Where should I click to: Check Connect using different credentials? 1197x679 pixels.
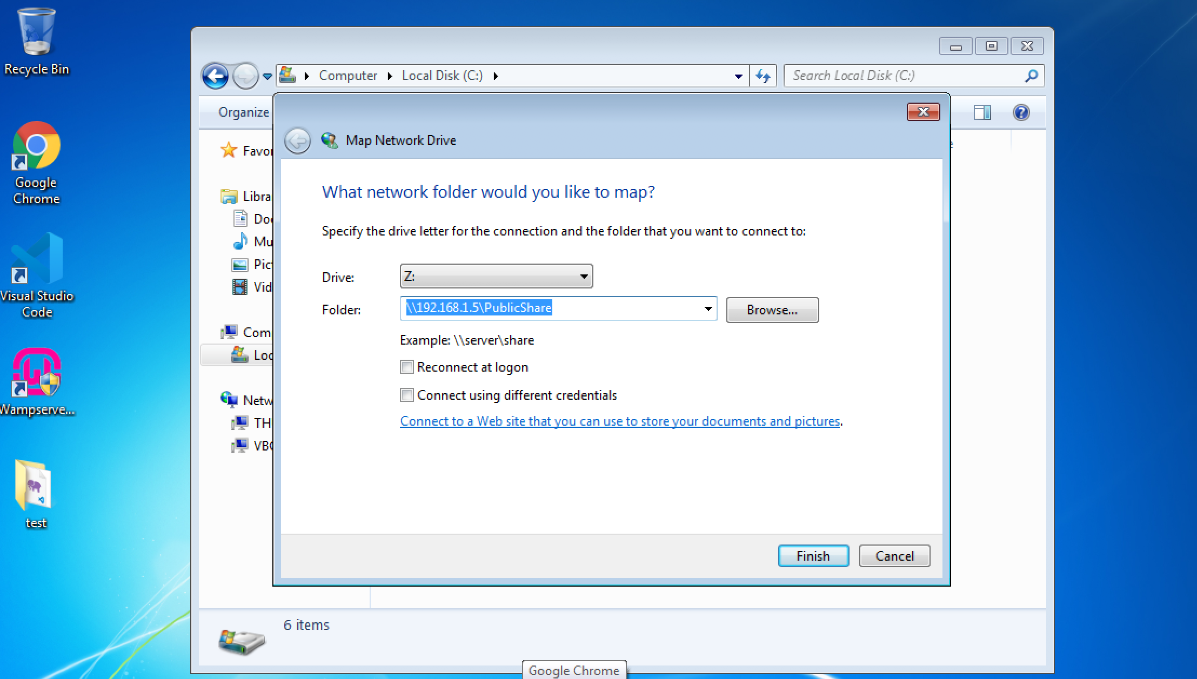coord(407,395)
